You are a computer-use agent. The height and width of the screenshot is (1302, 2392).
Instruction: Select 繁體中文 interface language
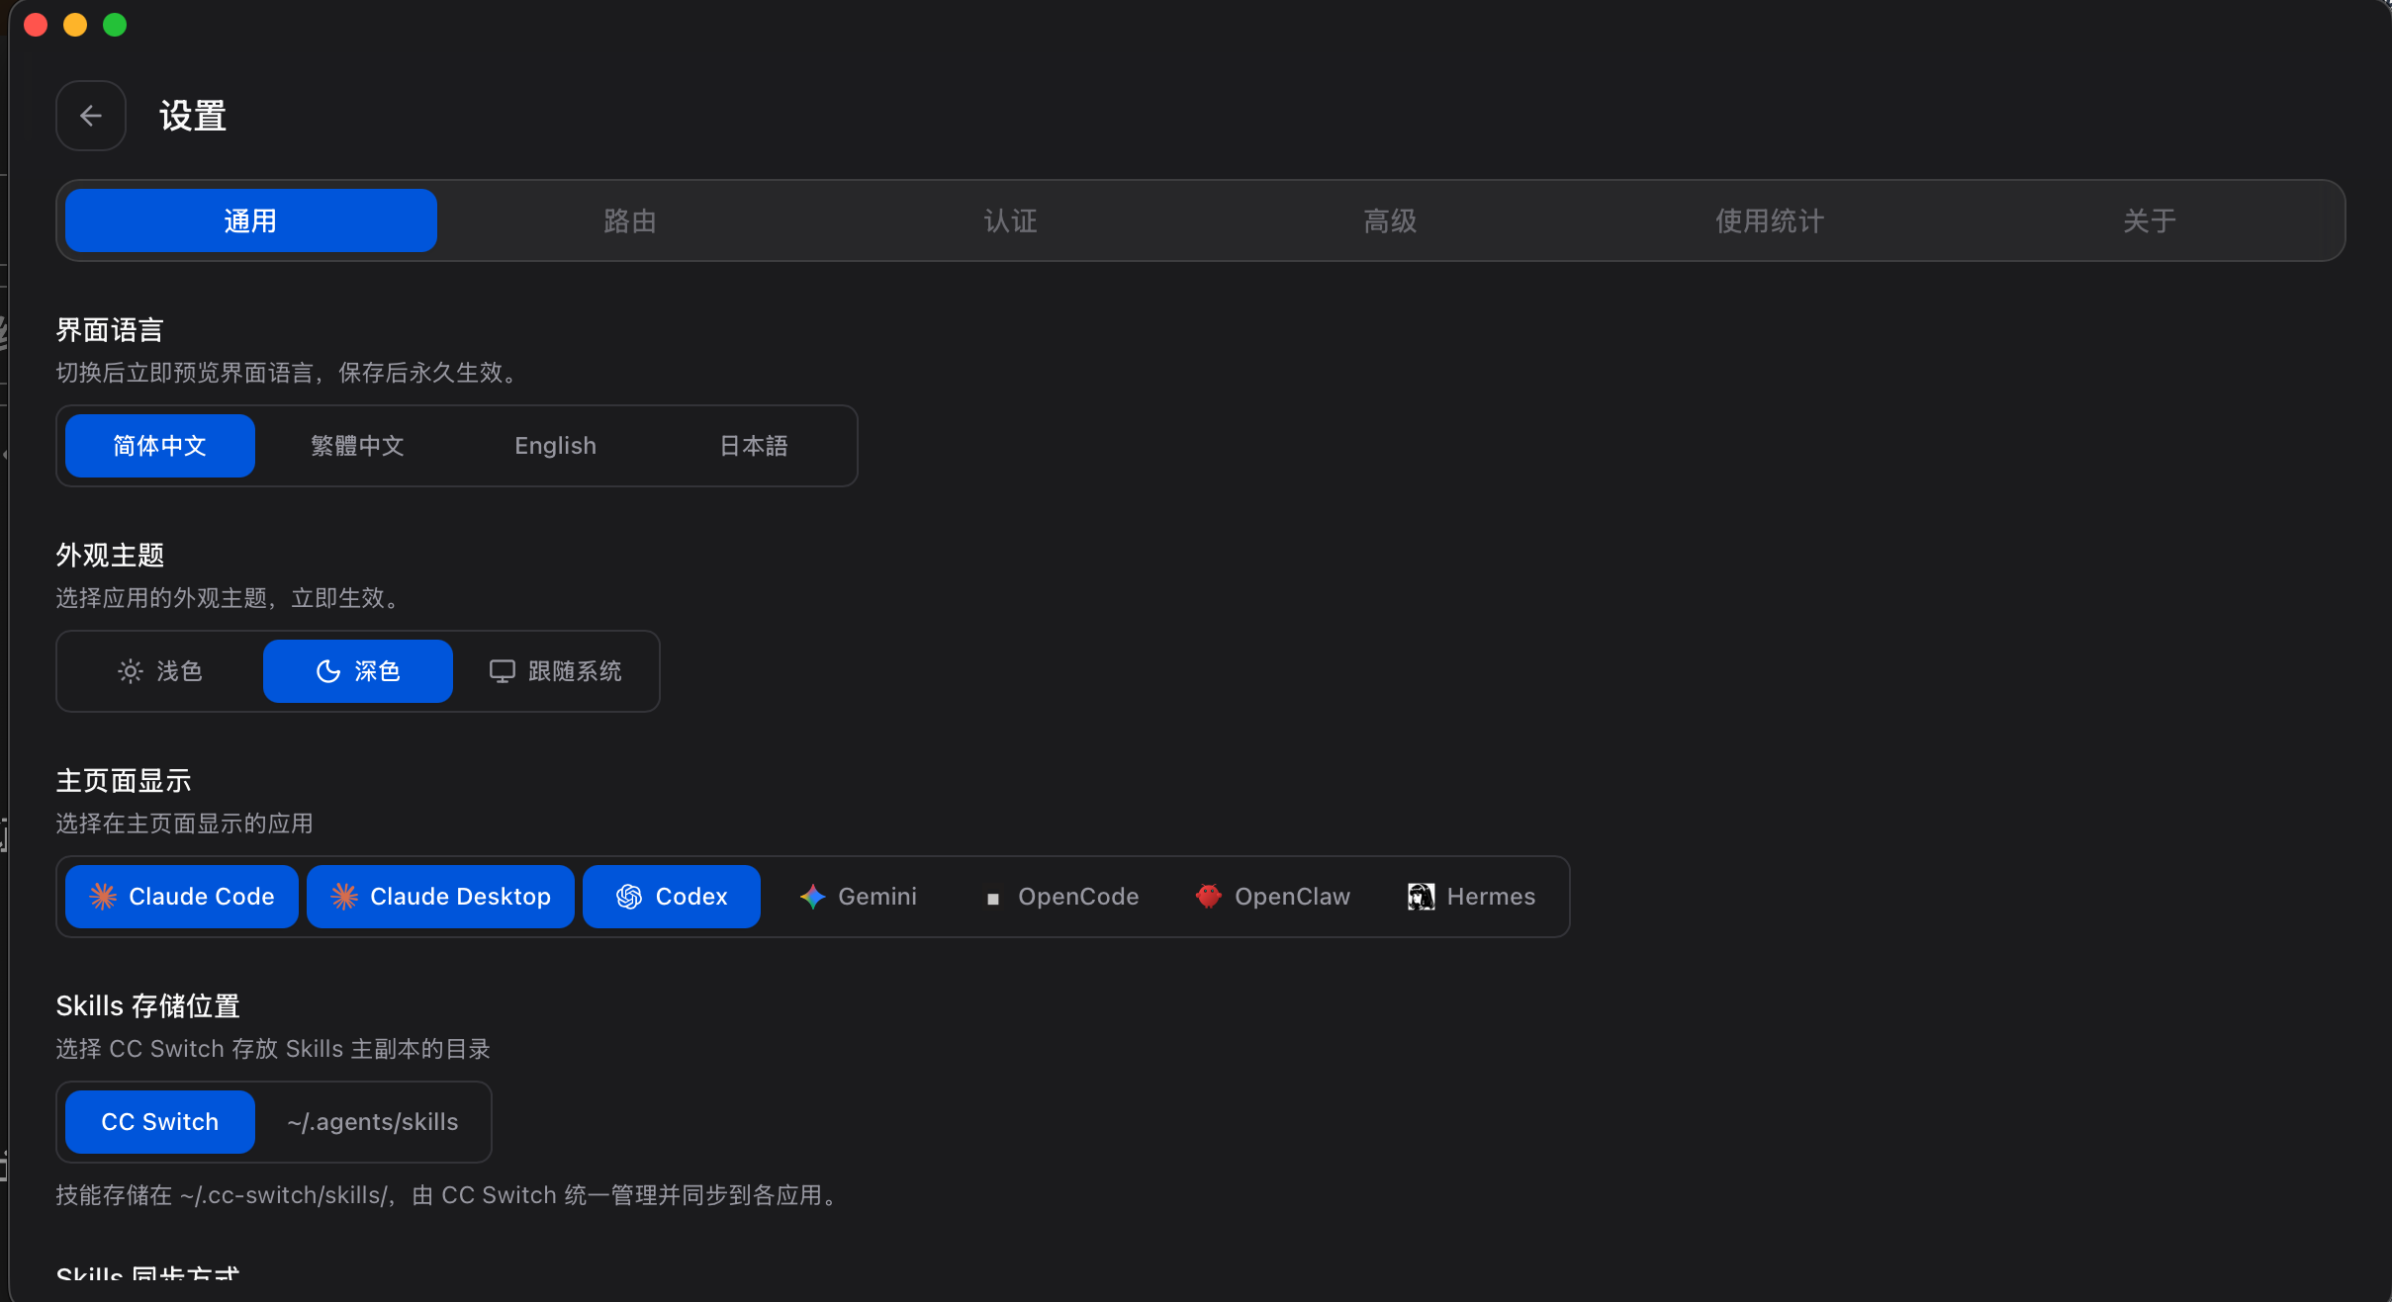(x=358, y=446)
